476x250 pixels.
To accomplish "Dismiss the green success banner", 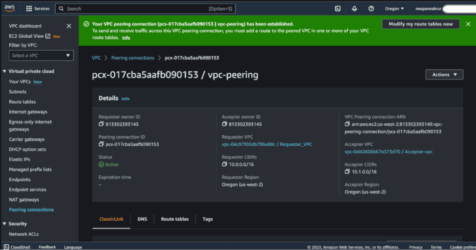I will [x=468, y=24].
